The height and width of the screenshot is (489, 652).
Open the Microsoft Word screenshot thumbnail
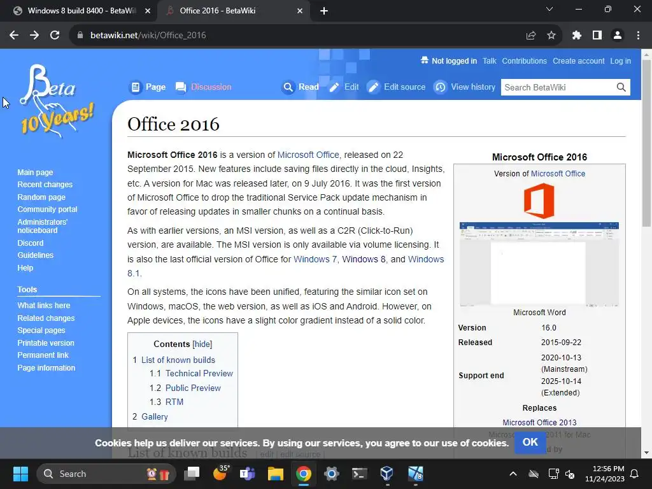click(x=539, y=264)
